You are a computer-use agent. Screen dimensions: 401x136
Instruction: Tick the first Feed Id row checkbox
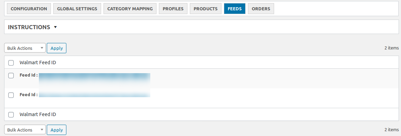coord(11,76)
